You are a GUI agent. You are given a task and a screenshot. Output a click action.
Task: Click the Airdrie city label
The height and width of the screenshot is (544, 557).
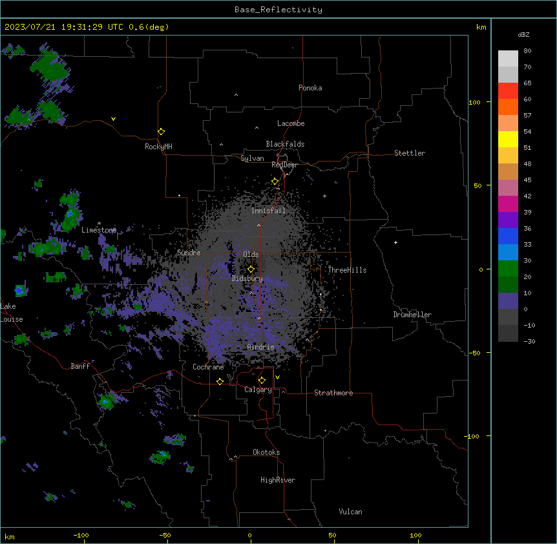pos(260,347)
